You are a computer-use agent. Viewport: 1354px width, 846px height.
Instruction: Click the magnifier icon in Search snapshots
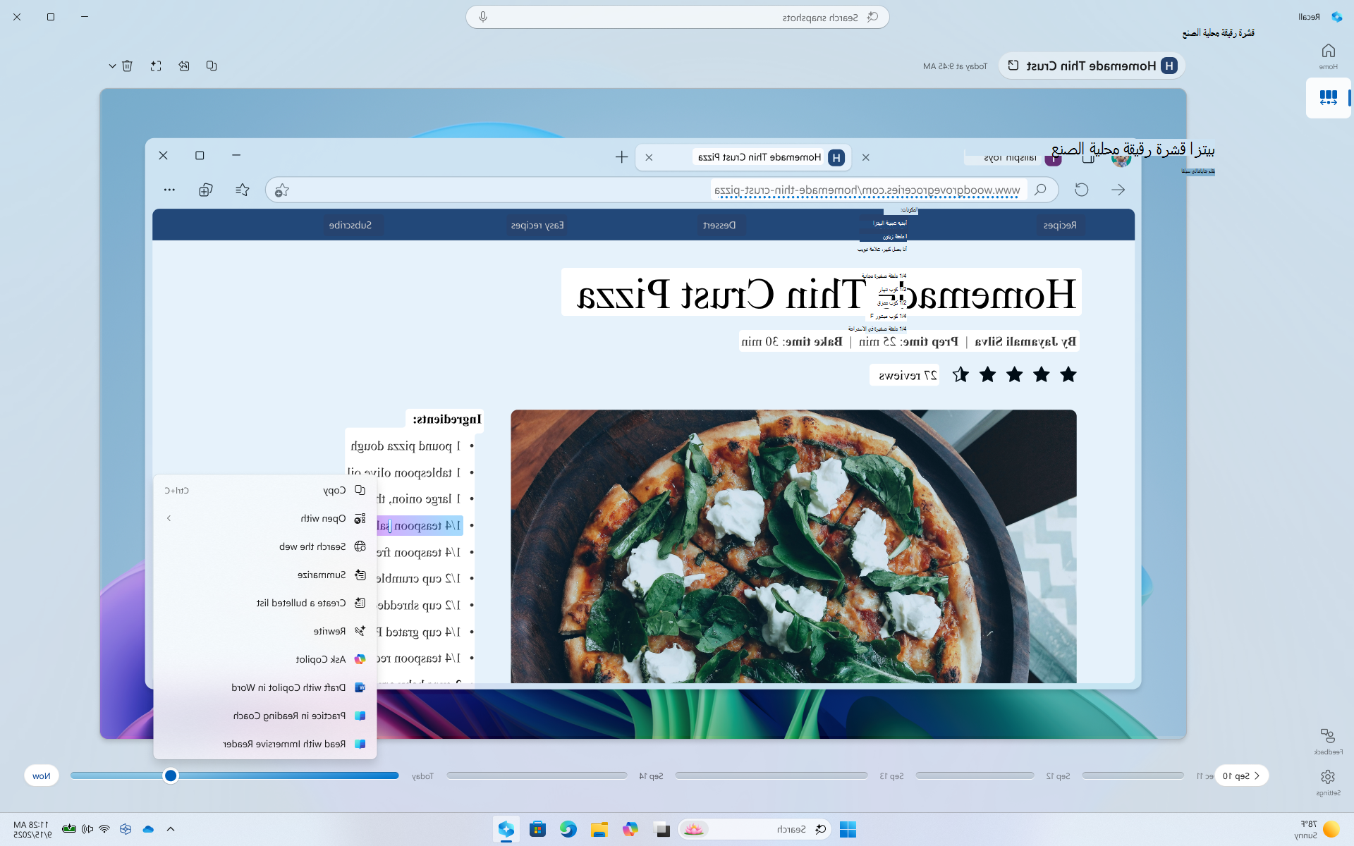pyautogui.click(x=873, y=17)
